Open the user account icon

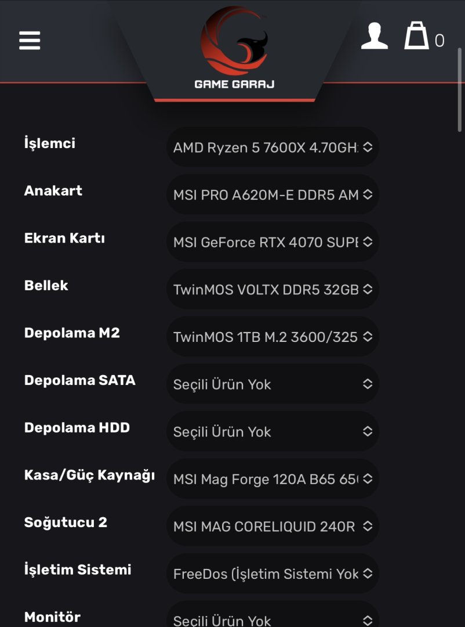click(374, 36)
